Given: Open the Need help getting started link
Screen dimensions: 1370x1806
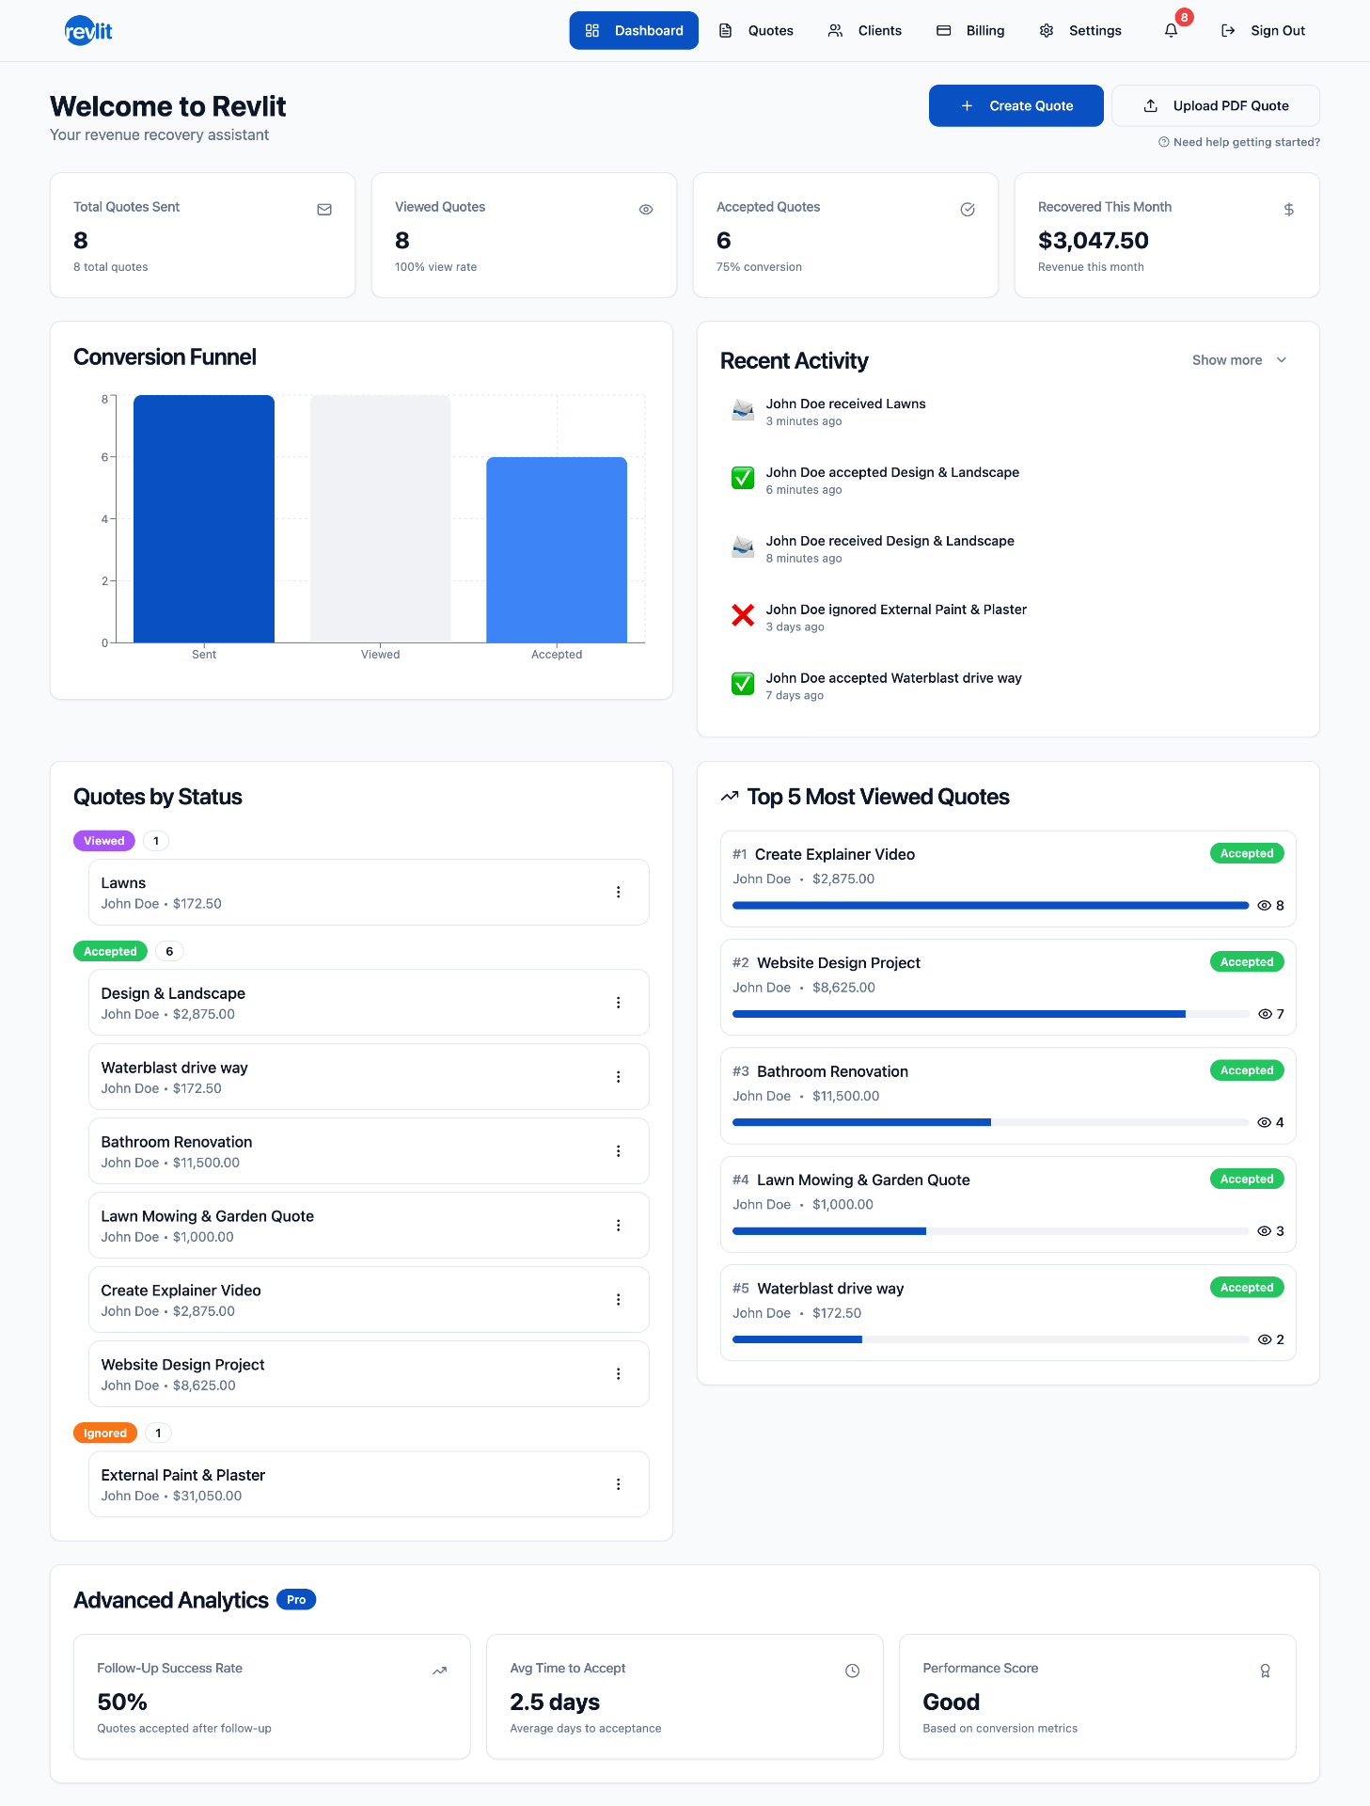Looking at the screenshot, I should [1239, 142].
